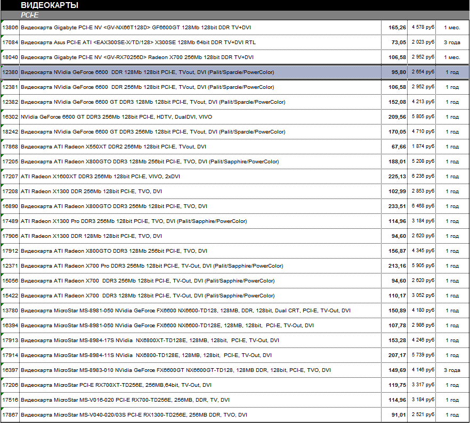
Task: Click item code 17208
Action: click(x=10, y=192)
